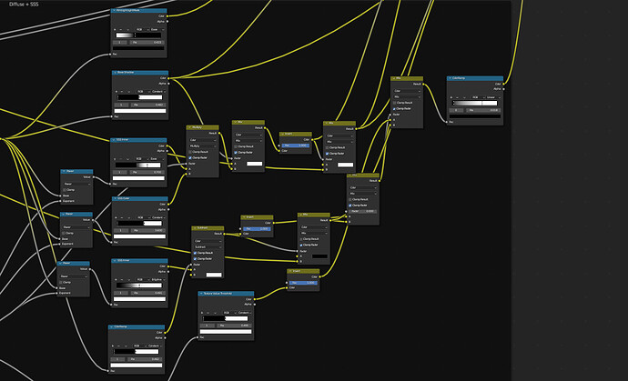Click Color output socket of Texture Value Threshold
The width and height of the screenshot is (628, 381).
254,299
